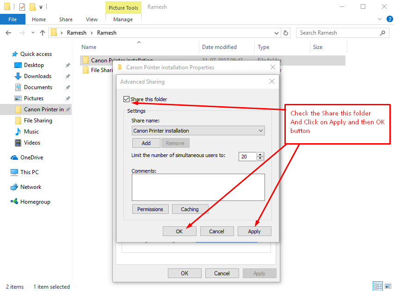The height and width of the screenshot is (291, 394).
Task: Click the refresh icon in the address bar
Action: click(286, 33)
